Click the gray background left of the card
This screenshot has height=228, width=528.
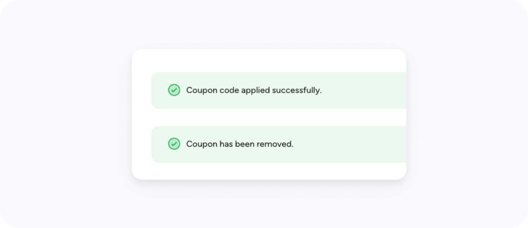click(67, 114)
